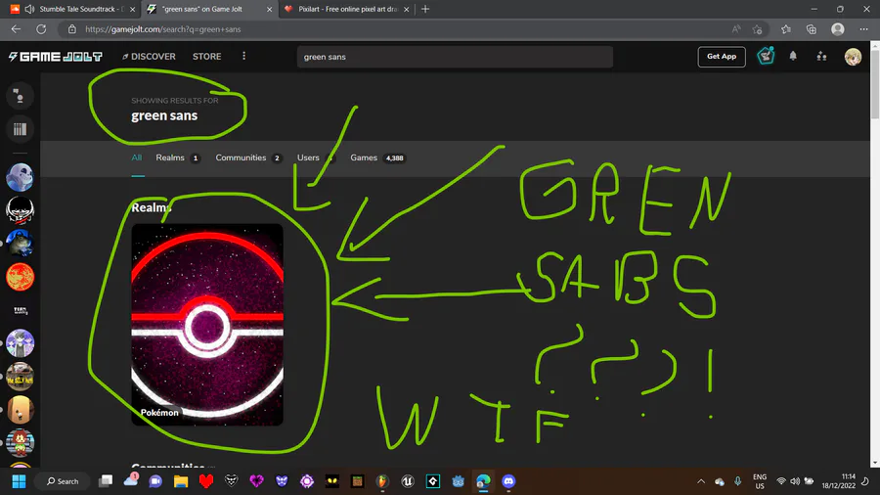The width and height of the screenshot is (880, 495).
Task: Open the Sans skull community in the sidebar
Action: [x=20, y=177]
